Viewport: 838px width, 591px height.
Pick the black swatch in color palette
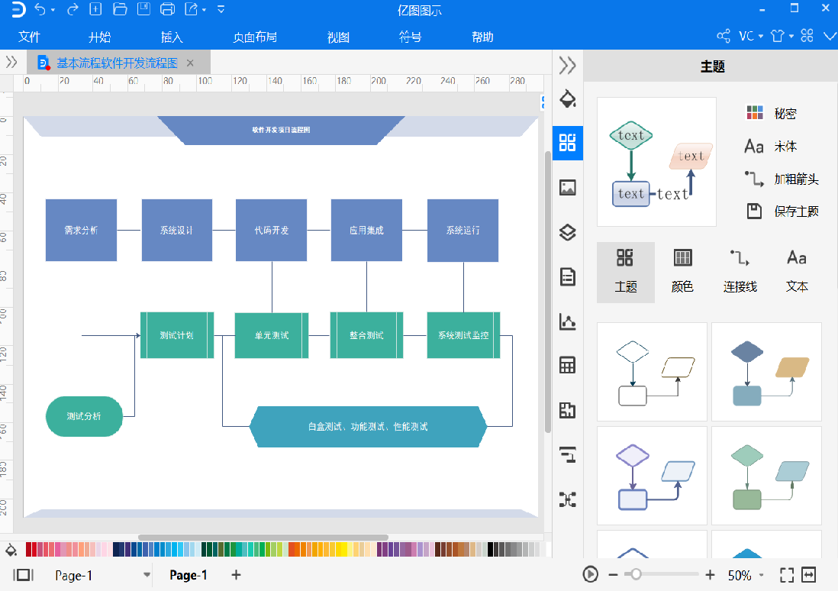[x=490, y=549]
